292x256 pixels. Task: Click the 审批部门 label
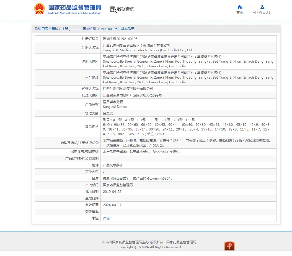pyautogui.click(x=92, y=185)
